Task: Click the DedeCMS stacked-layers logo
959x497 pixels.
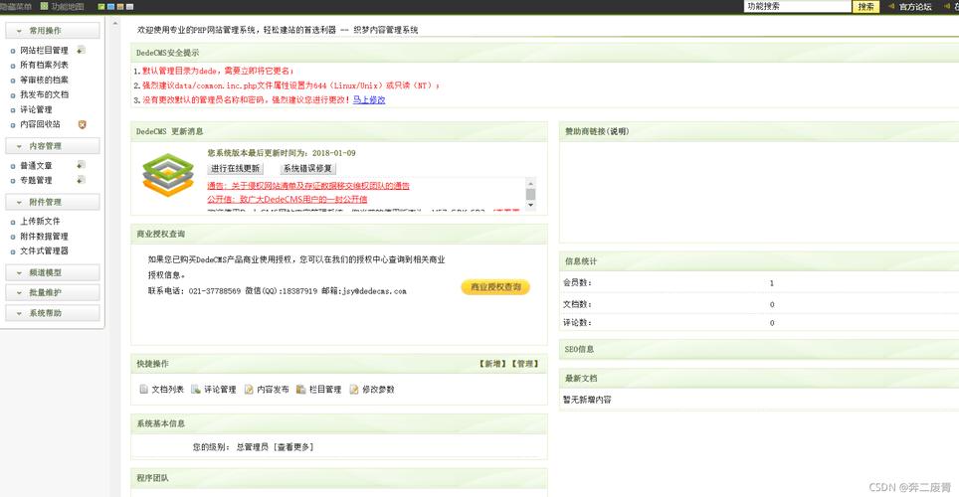Action: click(165, 176)
